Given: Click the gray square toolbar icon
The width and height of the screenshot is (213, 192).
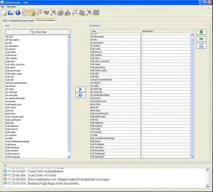Looking at the screenshot, I should (96, 13).
